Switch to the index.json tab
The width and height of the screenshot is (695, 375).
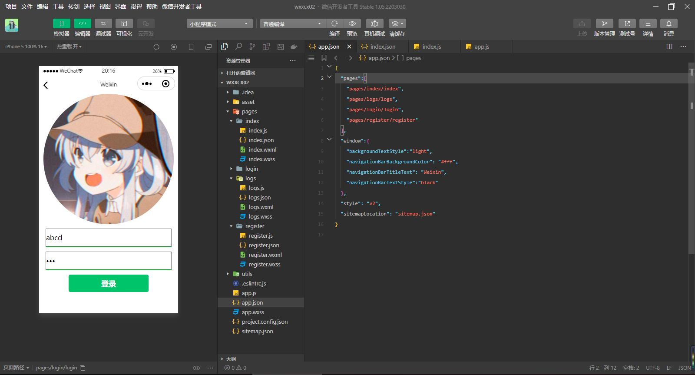click(382, 46)
